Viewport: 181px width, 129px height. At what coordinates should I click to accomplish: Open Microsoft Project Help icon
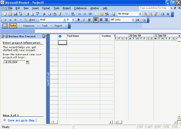(168, 14)
